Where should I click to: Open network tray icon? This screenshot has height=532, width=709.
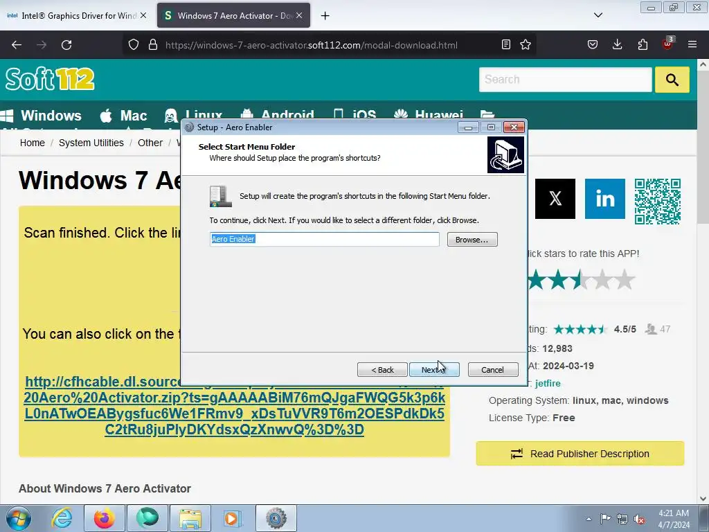tap(622, 519)
